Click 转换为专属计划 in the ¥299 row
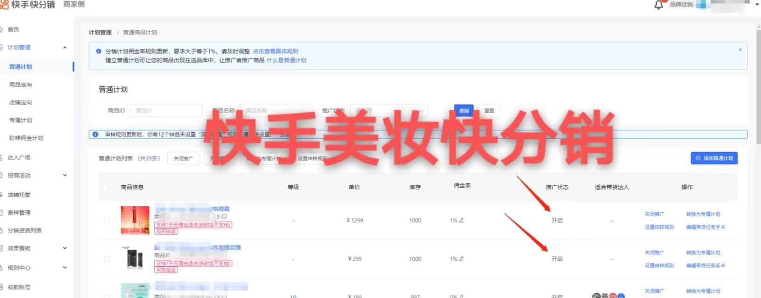 (x=703, y=253)
